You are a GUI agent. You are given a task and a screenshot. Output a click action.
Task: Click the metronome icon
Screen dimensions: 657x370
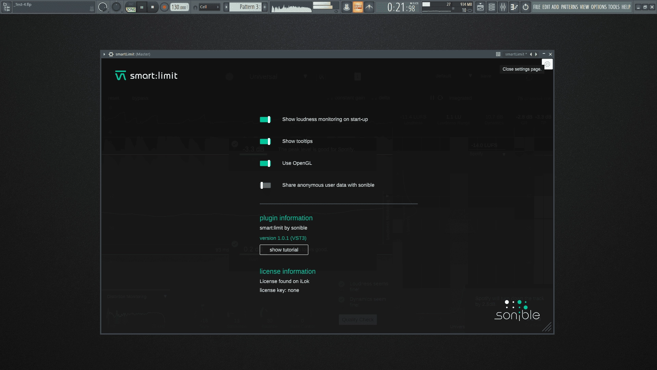346,7
